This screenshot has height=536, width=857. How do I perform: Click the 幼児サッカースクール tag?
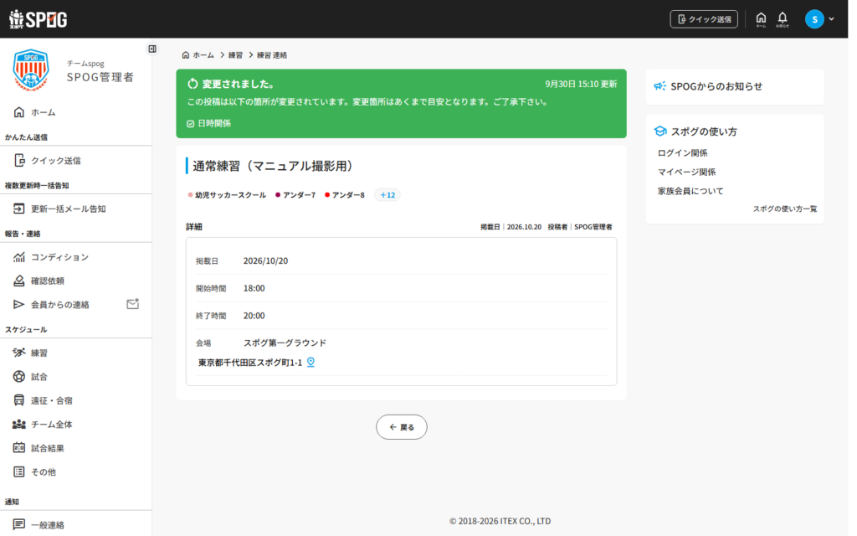227,194
